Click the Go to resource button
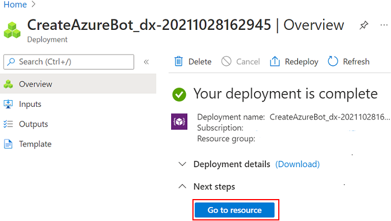The image size is (391, 221). 234,210
